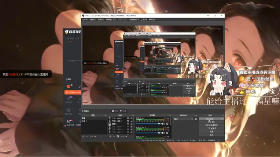Viewport: 280px width, 157px height.
Task: Step the transition selector with its up/down arrows
Action: point(192,119)
